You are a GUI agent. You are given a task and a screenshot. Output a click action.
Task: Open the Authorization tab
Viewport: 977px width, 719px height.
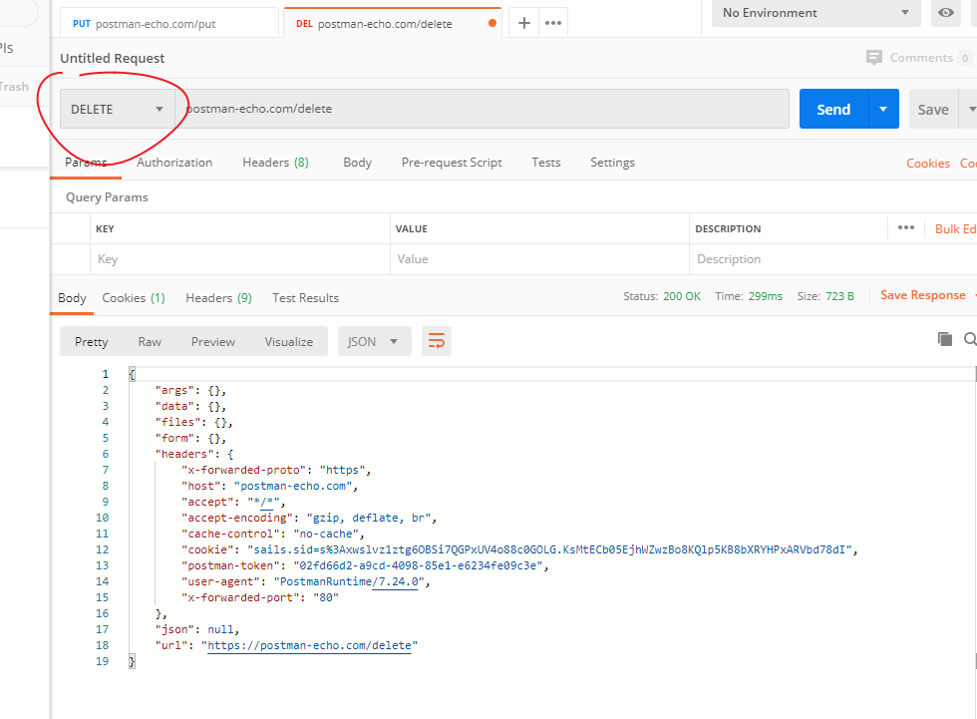tap(174, 163)
